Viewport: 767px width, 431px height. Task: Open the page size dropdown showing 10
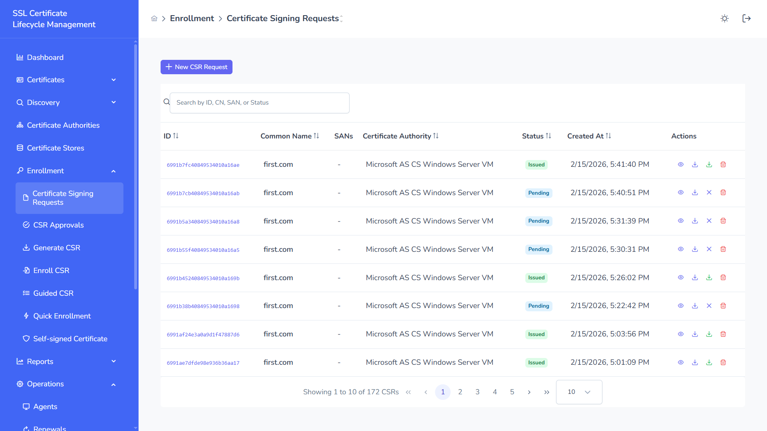click(579, 392)
